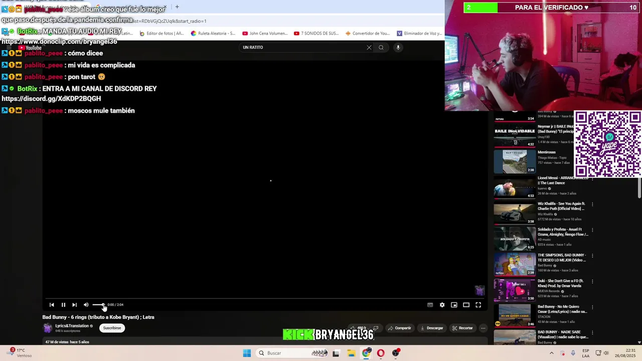Like the video
The height and width of the screenshot is (361, 642).
[359, 328]
